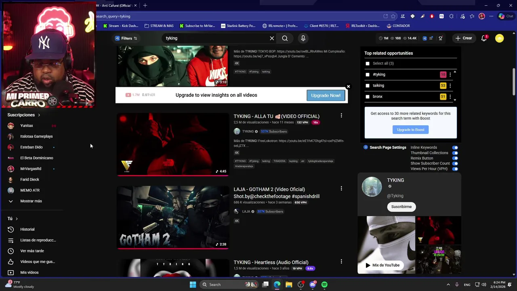Expand Mostrar más subscriptions

tap(31, 201)
